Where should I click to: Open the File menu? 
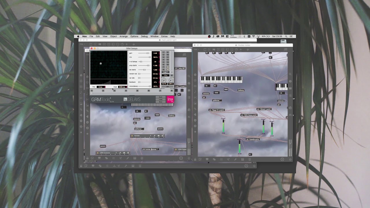(91, 36)
